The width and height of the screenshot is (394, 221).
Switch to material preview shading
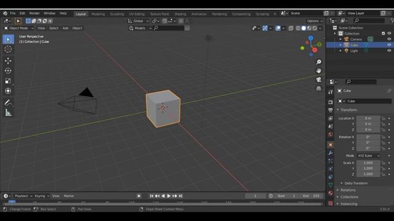[309, 28]
